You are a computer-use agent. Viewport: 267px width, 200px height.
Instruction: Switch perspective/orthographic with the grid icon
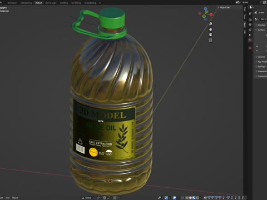tap(210, 40)
